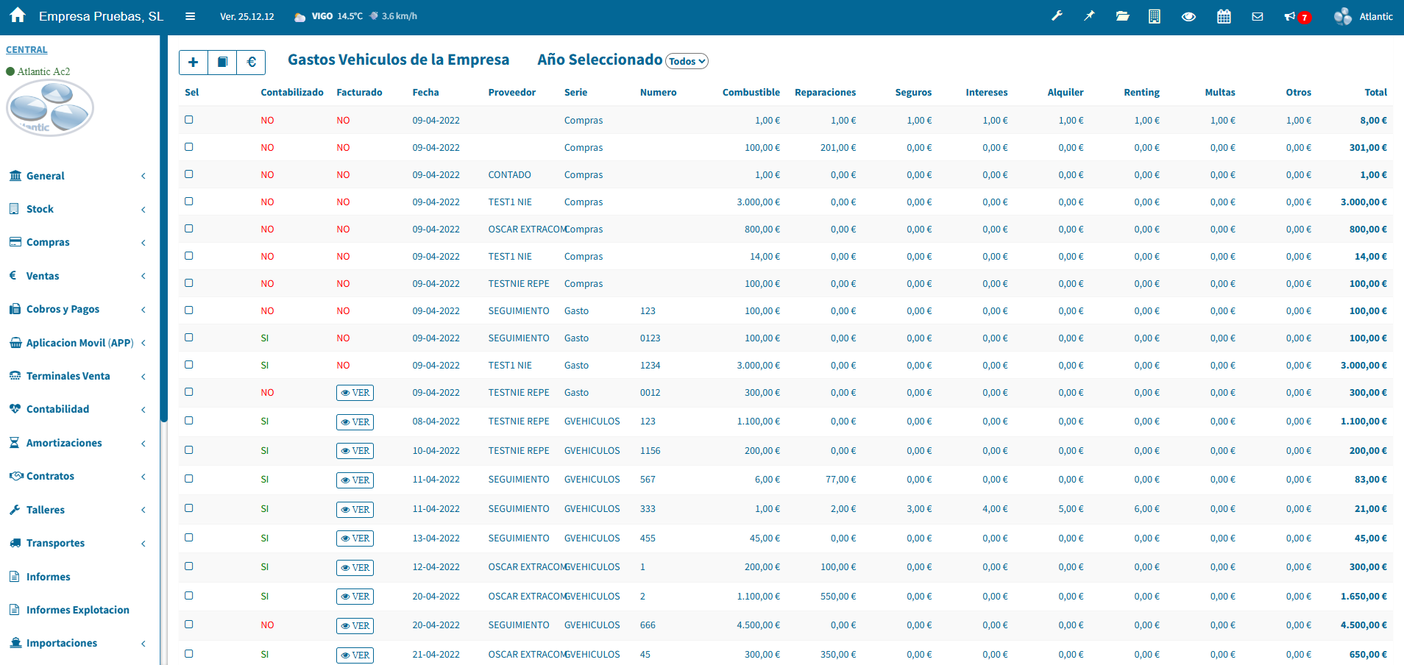
Task: Click the megaphone notifications icon
Action: pyautogui.click(x=1290, y=16)
